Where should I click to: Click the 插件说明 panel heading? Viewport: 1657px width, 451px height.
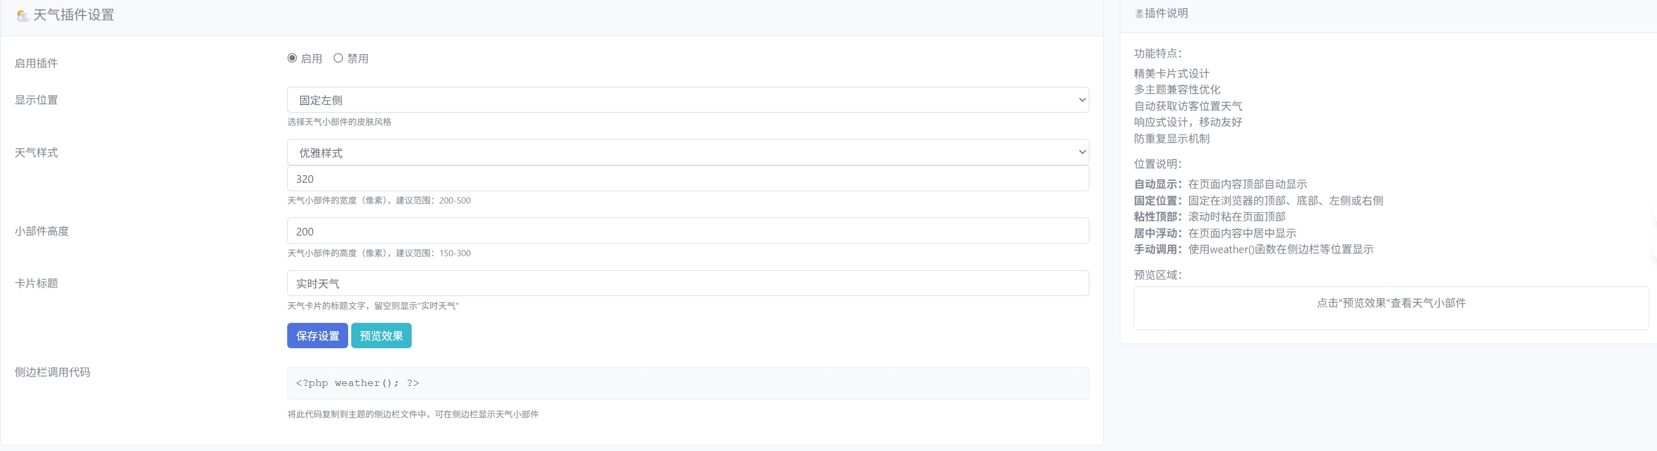(1166, 13)
